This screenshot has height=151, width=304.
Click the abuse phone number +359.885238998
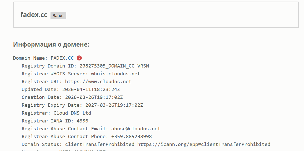point(131,137)
